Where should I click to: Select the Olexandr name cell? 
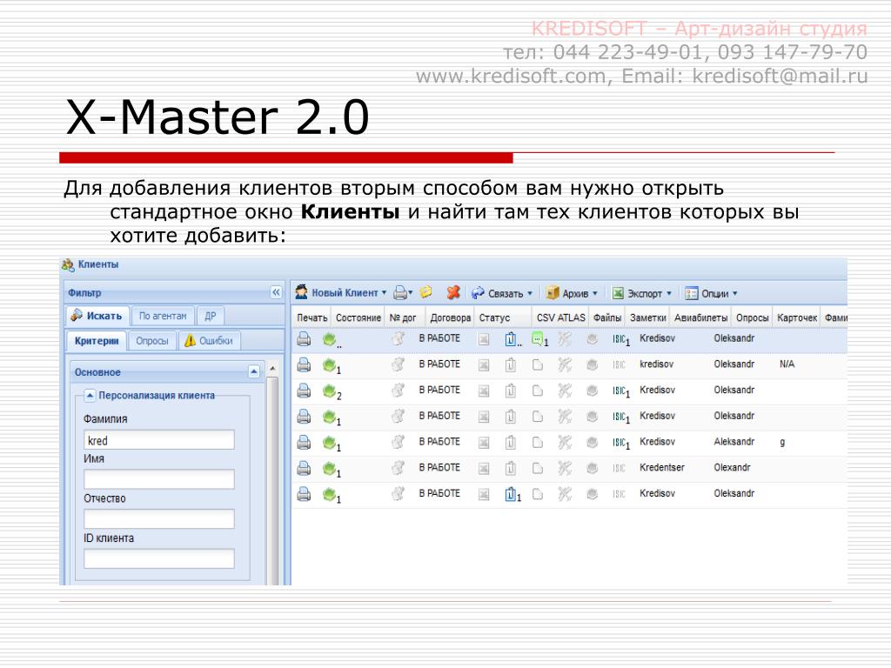(x=732, y=467)
